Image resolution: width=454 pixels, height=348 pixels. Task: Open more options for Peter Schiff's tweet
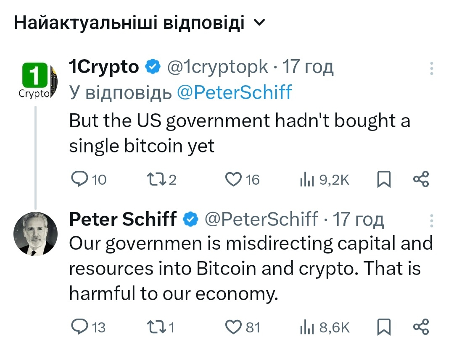(x=431, y=220)
